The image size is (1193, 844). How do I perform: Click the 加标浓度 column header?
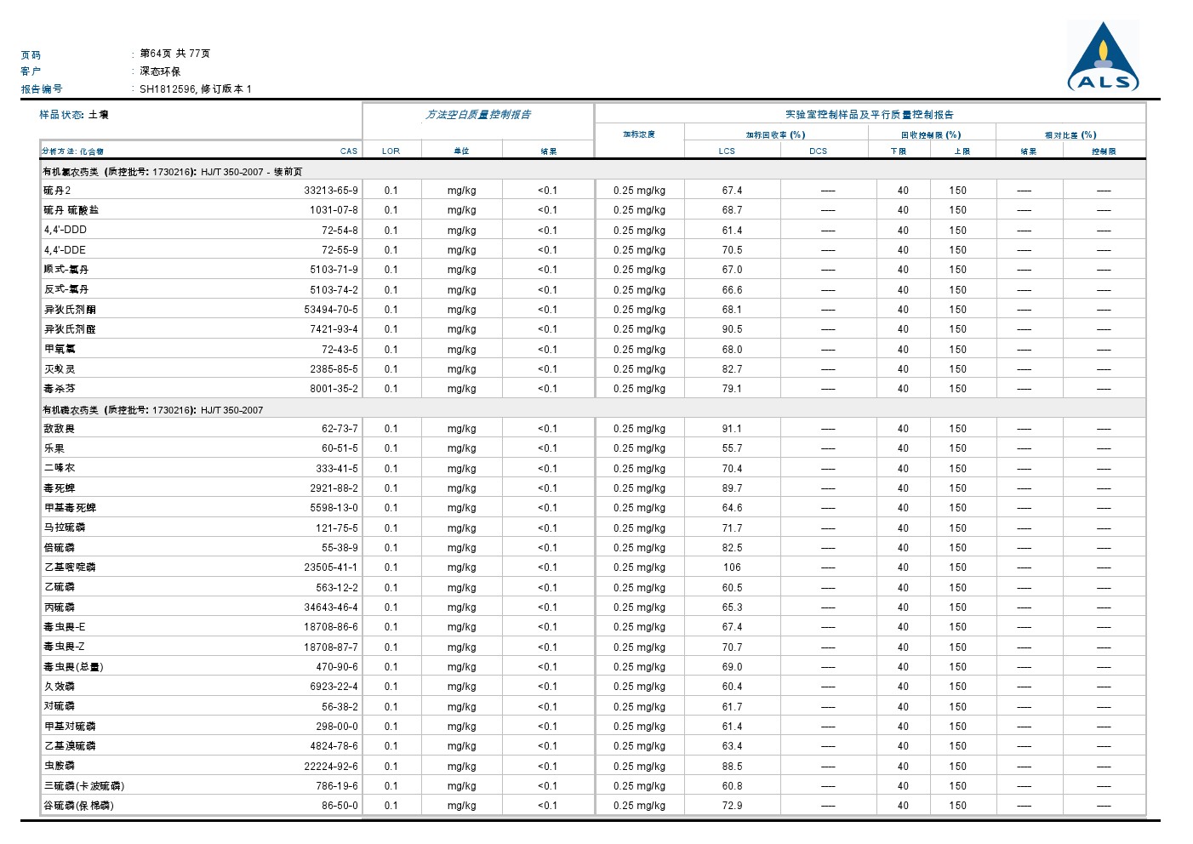(639, 134)
